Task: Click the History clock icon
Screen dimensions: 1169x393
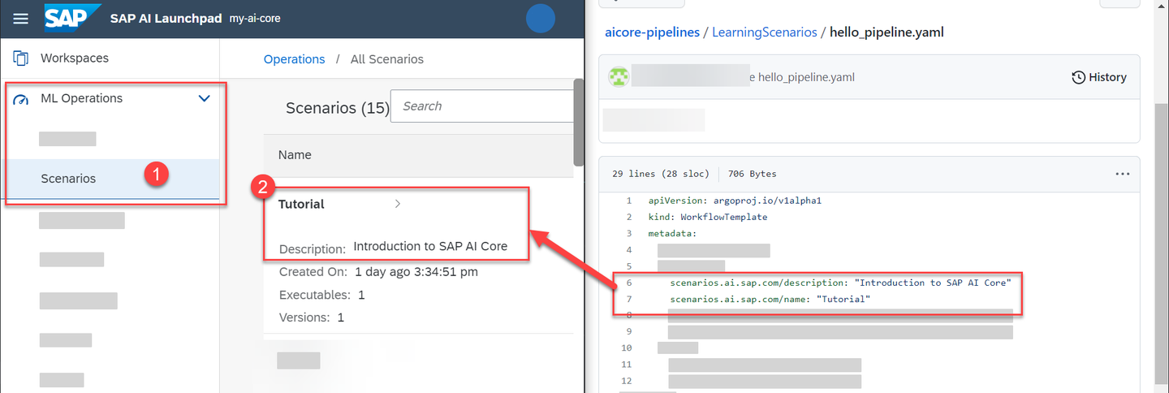Action: pos(1079,77)
